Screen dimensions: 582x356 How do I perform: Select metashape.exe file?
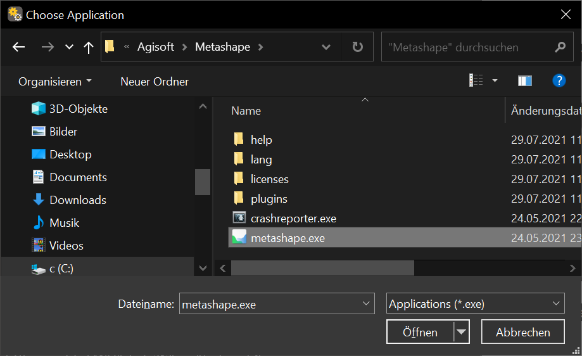coord(405,238)
